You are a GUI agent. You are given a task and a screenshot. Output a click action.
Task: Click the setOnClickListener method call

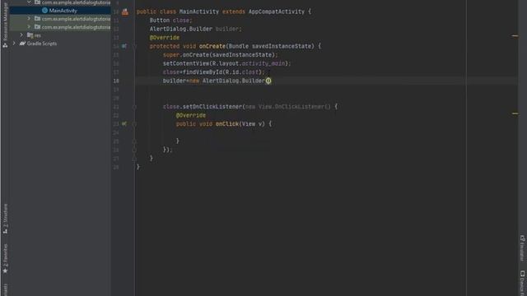coord(212,107)
